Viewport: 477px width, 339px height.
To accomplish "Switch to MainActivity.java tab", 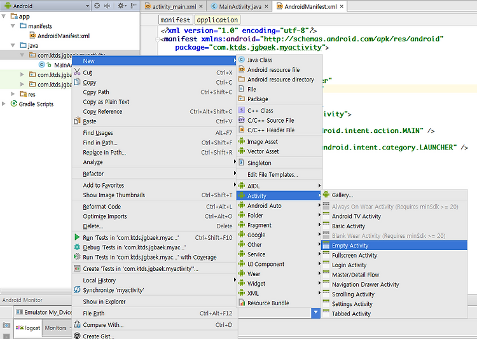I will (240, 6).
